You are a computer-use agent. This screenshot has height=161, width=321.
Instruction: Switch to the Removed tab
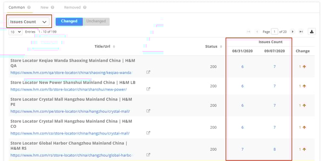[x=72, y=7]
